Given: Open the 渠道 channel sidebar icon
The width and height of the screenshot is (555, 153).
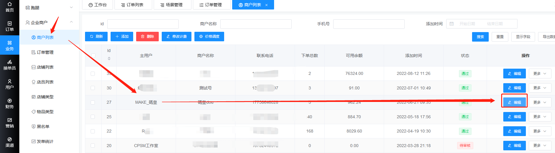Looking at the screenshot, I should [x=10, y=142].
